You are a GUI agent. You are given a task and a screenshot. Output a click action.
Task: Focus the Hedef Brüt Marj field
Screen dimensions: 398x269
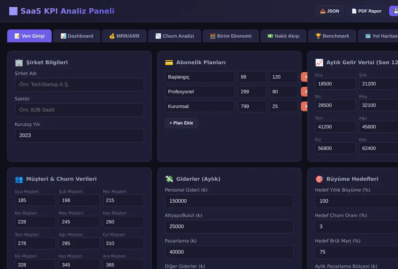tap(357, 252)
